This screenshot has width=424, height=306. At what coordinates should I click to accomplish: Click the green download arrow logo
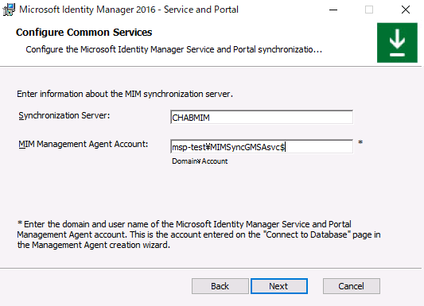tap(397, 43)
